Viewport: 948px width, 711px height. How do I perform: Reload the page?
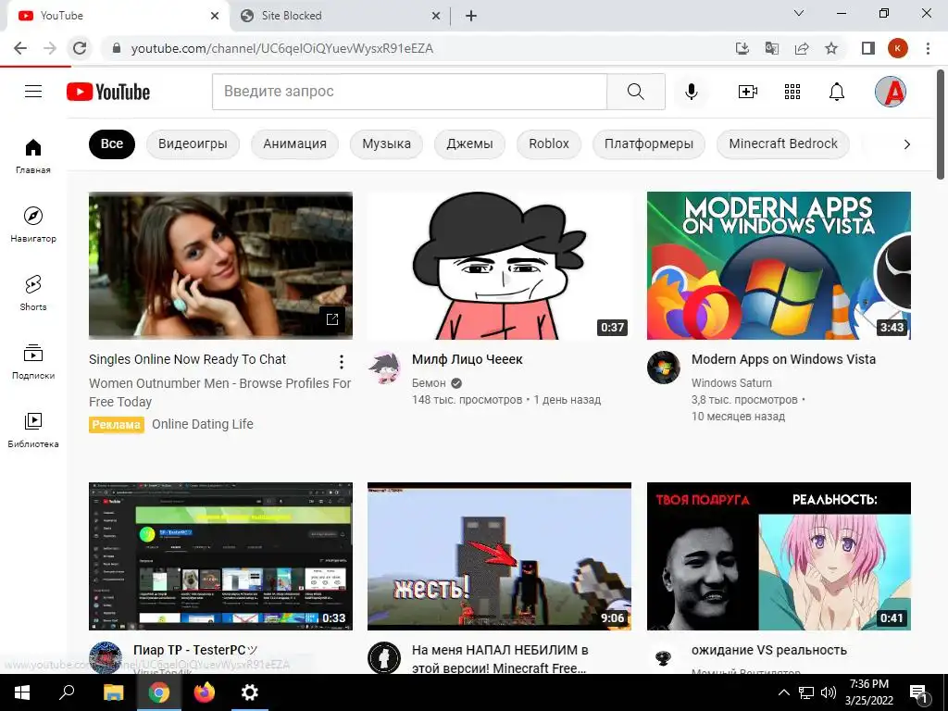pyautogui.click(x=80, y=48)
